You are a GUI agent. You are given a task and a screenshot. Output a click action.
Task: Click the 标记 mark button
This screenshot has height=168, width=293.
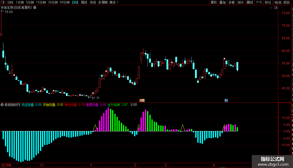pyautogui.click(x=268, y=2)
